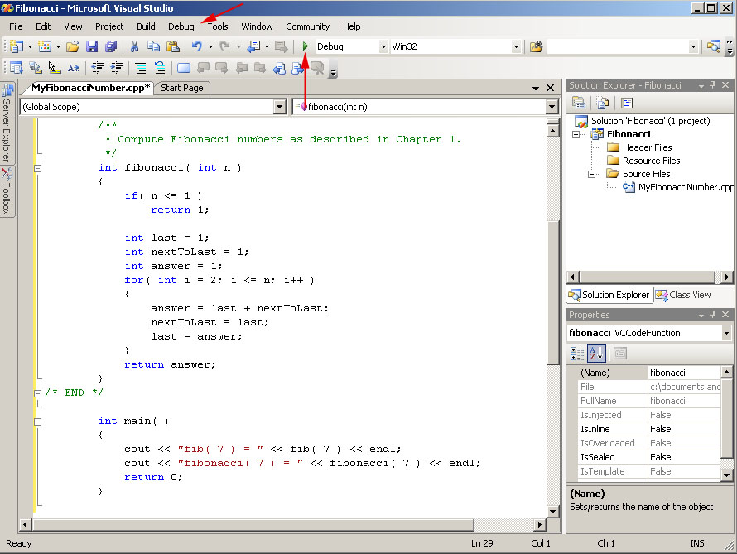The width and height of the screenshot is (737, 554).
Task: Click the editor vertical scrollbar thumb
Action: 553,291
